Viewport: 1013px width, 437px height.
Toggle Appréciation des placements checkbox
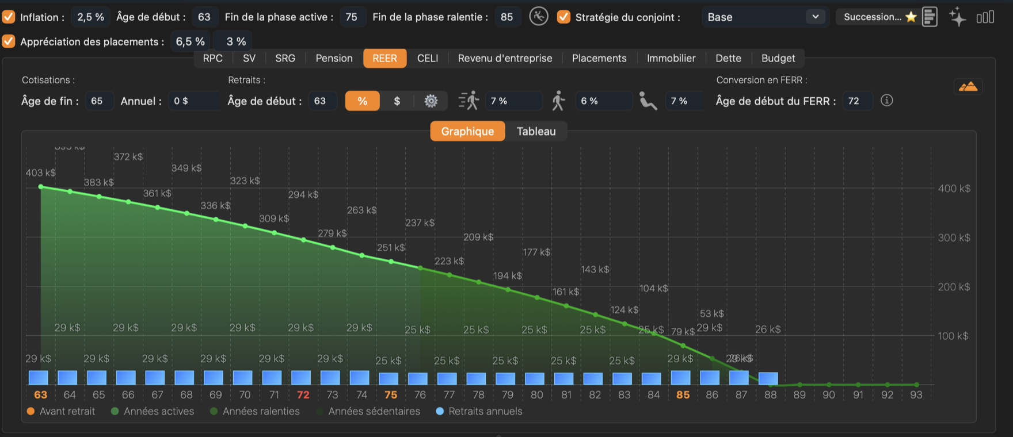click(x=9, y=41)
